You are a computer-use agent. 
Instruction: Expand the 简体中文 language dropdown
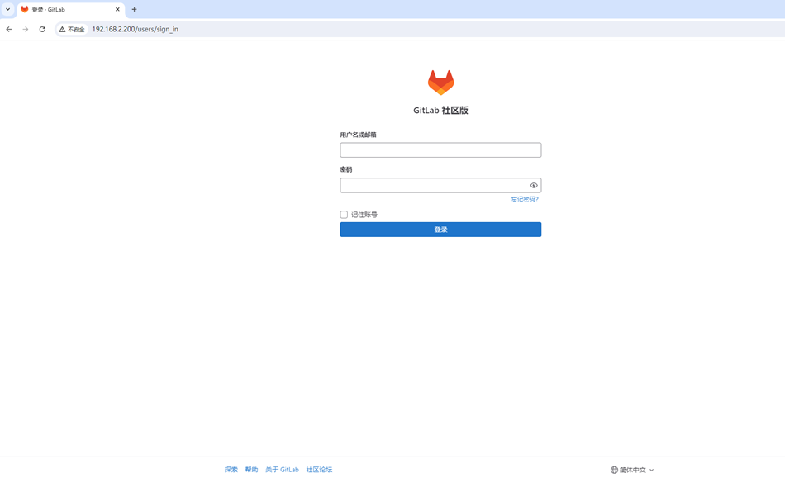pos(632,470)
